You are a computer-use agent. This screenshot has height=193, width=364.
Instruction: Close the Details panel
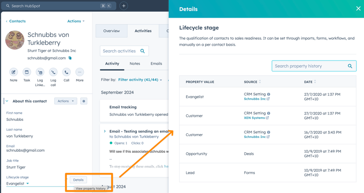[x=358, y=8]
